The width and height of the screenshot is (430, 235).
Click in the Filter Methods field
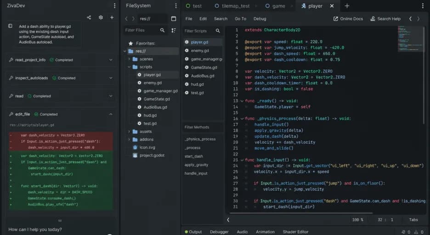coord(203,127)
